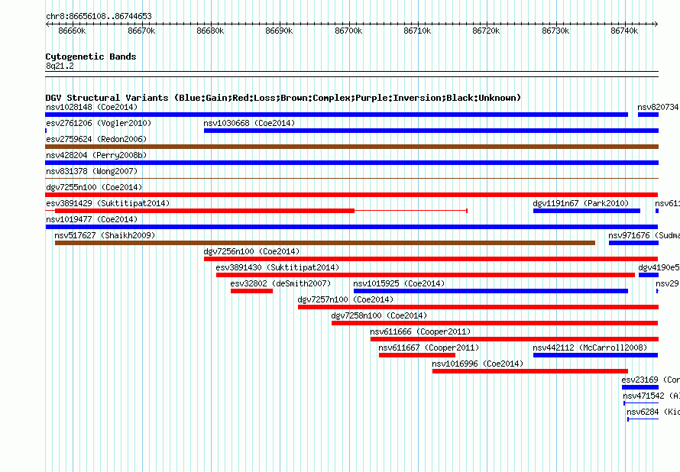
Task: Select the 8q21.2 band label
Action: pyautogui.click(x=60, y=66)
